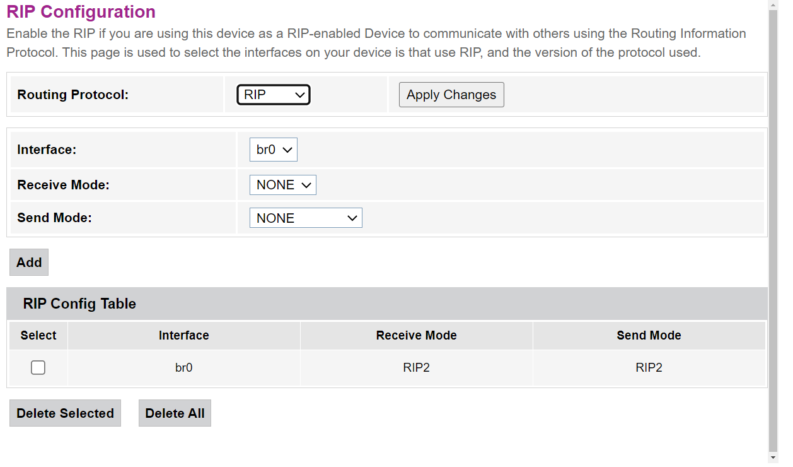This screenshot has height=467, width=793.
Task: Click the Delete Selected button
Action: (65, 413)
